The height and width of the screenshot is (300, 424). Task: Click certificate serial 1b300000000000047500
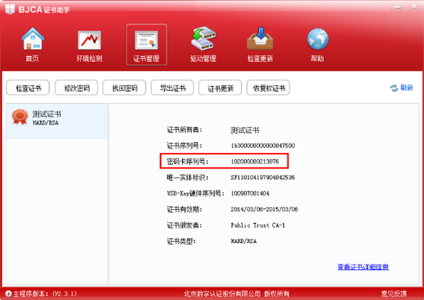click(x=263, y=145)
